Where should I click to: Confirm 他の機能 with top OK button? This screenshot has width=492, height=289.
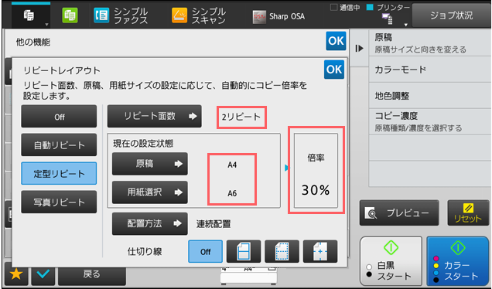pyautogui.click(x=336, y=41)
